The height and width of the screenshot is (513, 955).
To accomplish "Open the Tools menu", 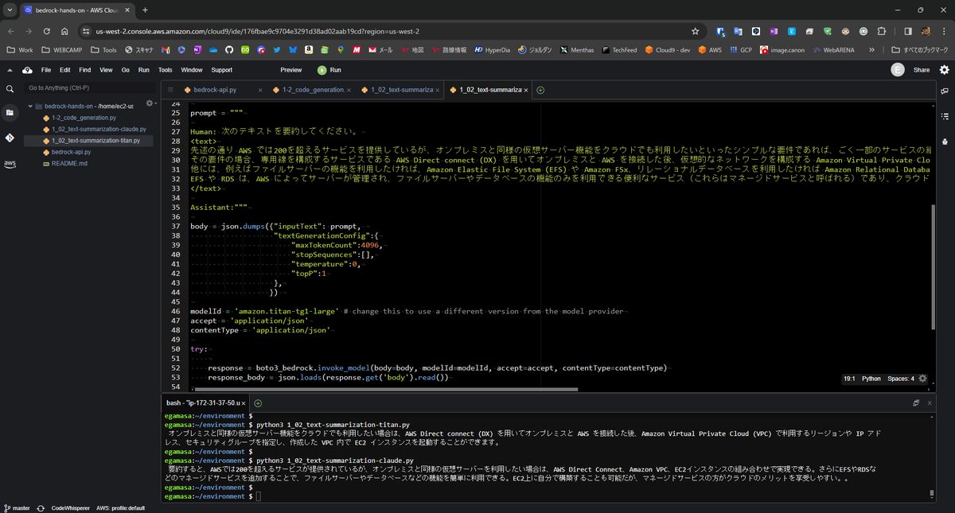I will [x=165, y=70].
